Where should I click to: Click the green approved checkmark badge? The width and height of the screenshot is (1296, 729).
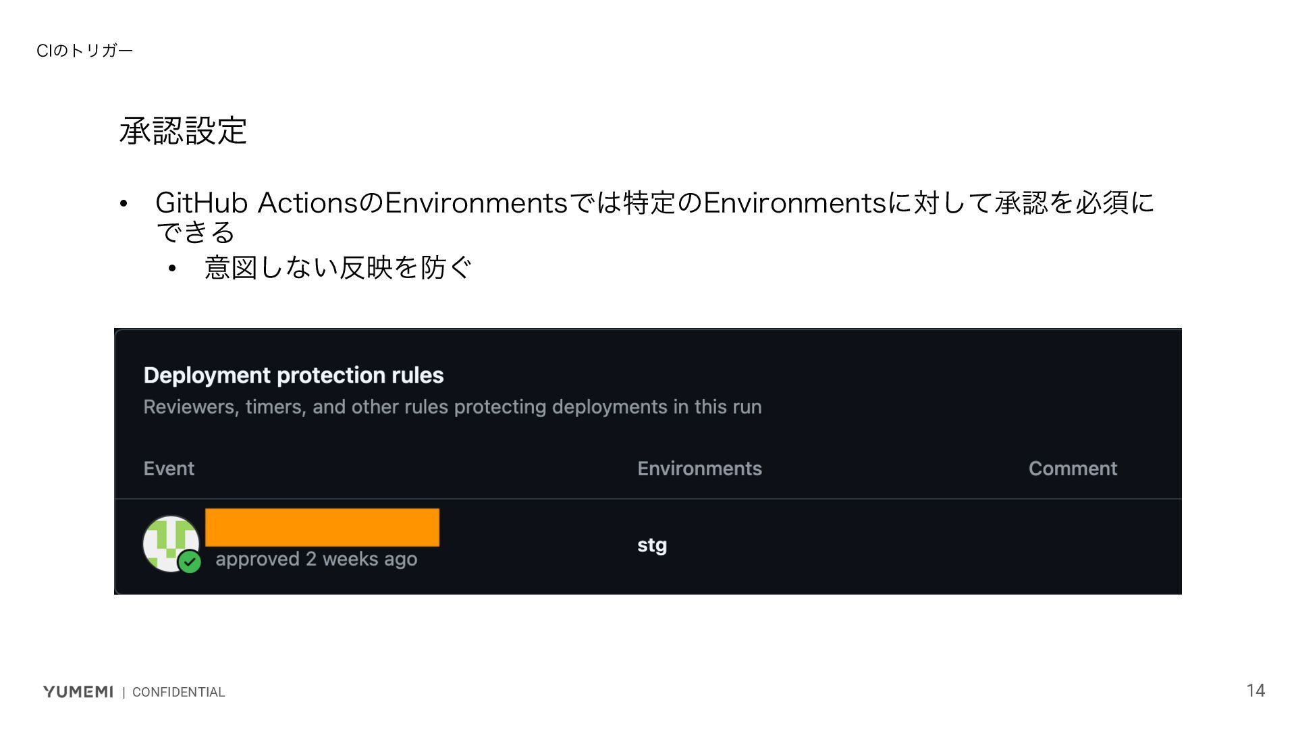tap(190, 562)
